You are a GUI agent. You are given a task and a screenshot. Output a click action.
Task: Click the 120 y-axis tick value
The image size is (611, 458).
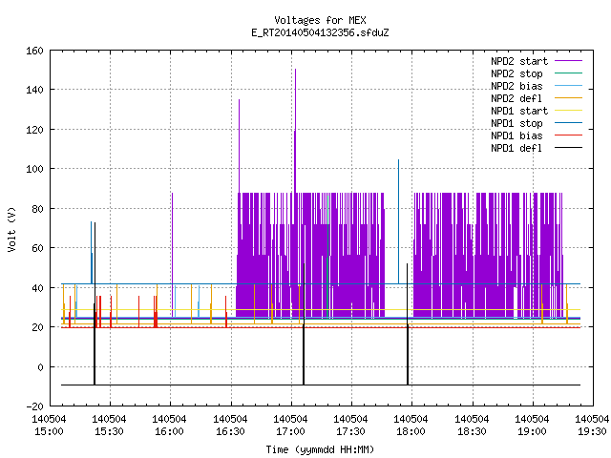pyautogui.click(x=34, y=130)
